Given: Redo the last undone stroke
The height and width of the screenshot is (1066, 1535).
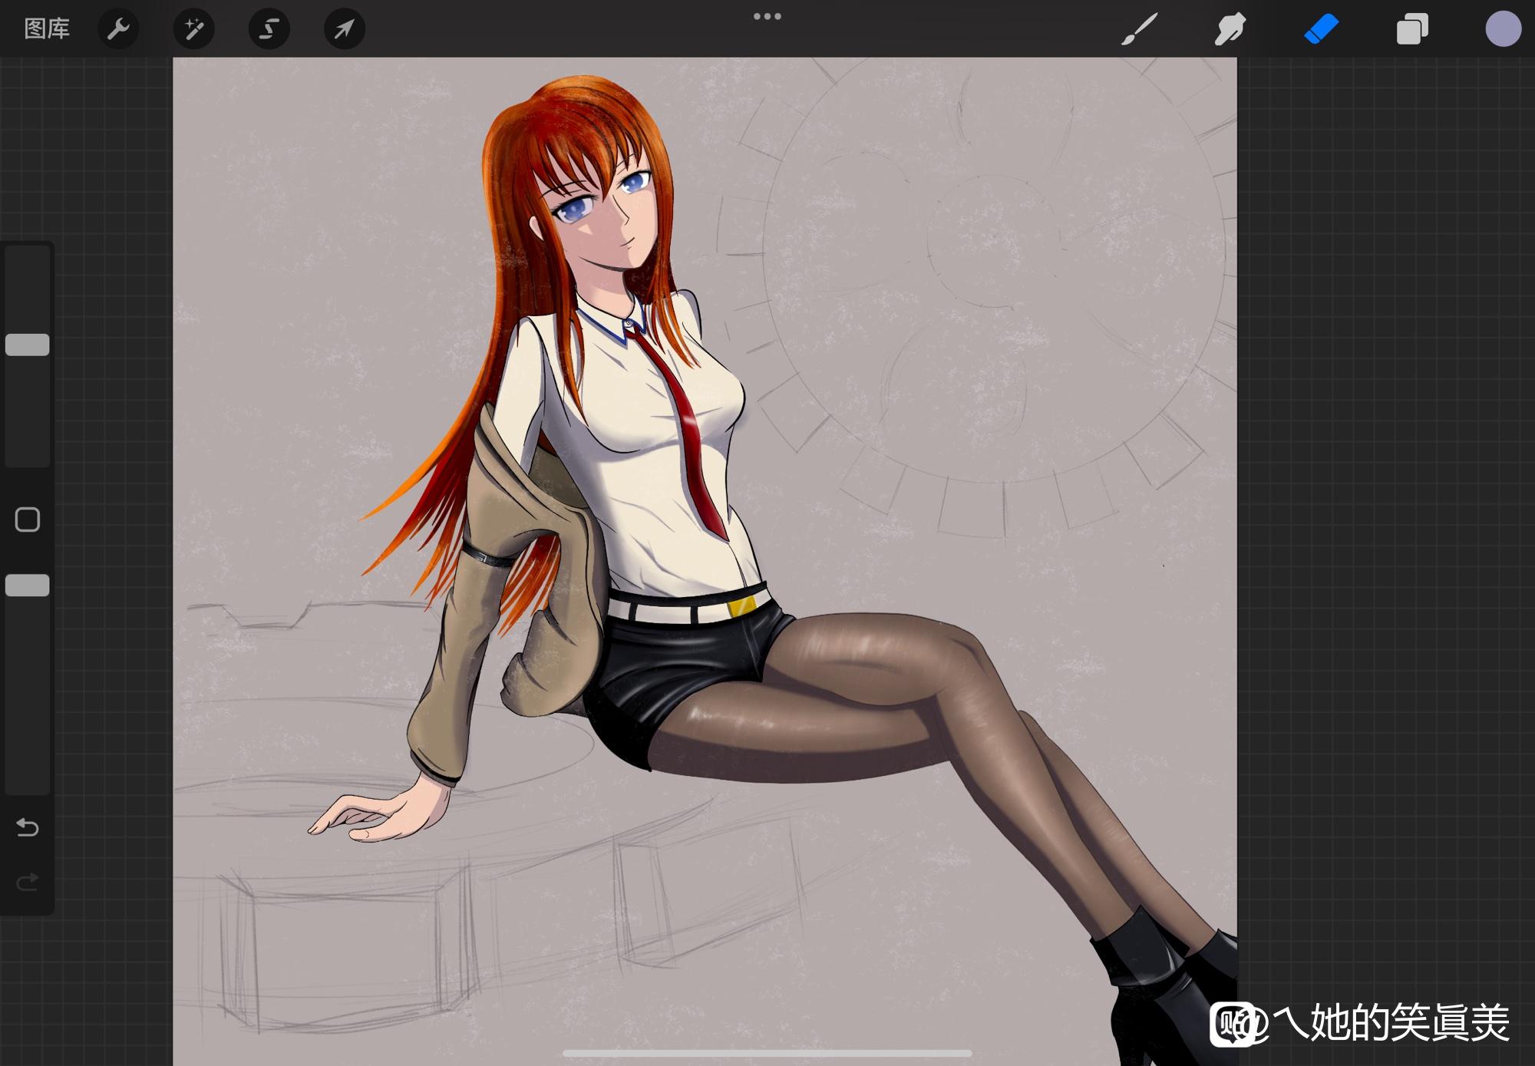Looking at the screenshot, I should (x=28, y=882).
